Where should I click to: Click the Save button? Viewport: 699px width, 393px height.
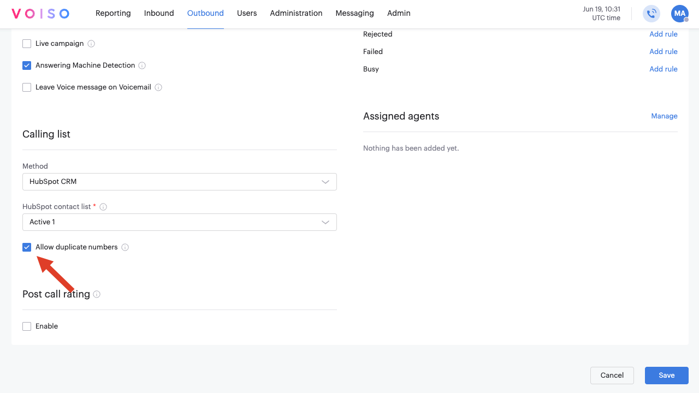point(667,376)
